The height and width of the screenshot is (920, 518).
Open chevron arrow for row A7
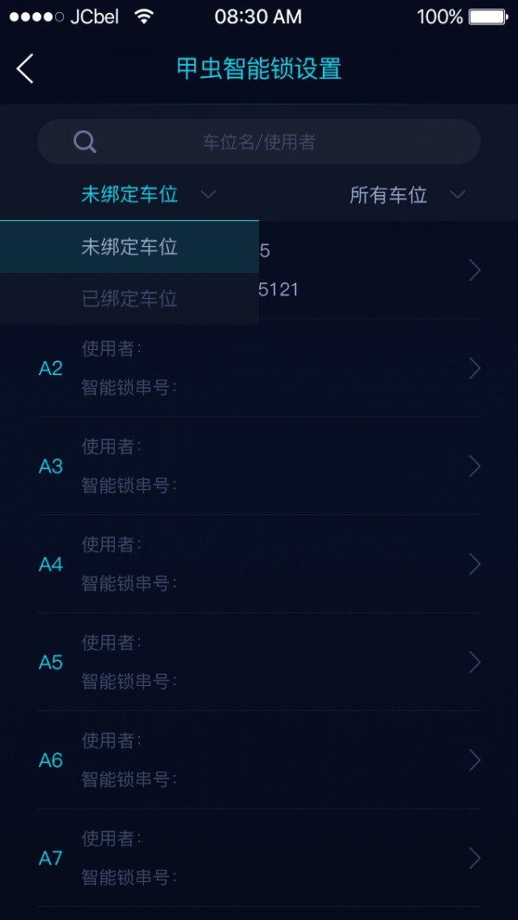pyautogui.click(x=474, y=858)
